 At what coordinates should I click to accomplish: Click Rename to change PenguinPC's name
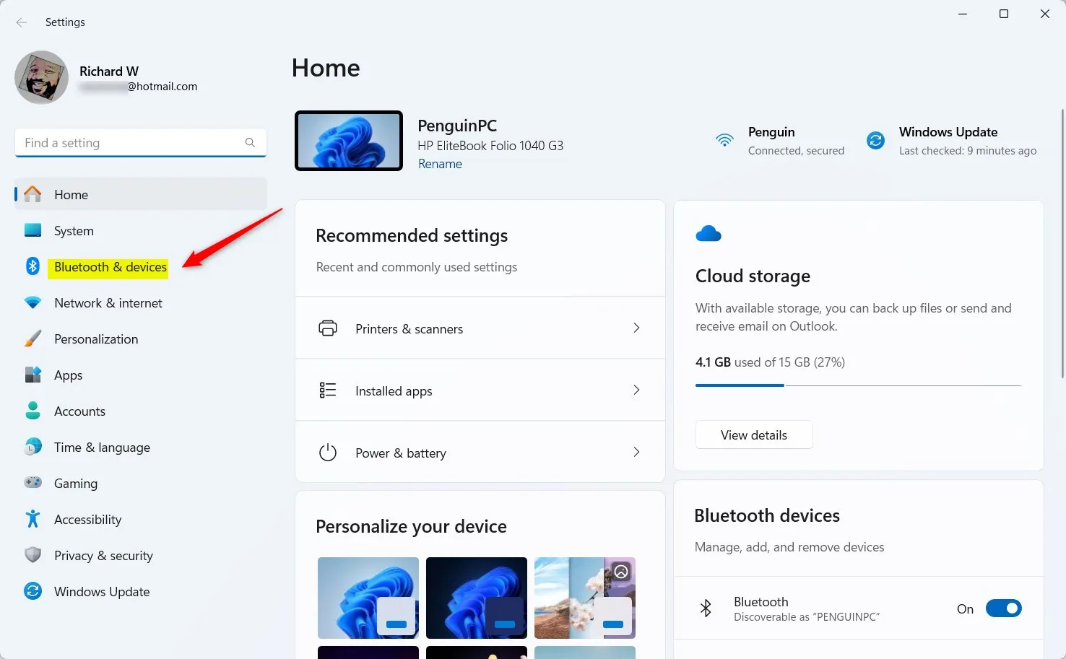(x=440, y=164)
